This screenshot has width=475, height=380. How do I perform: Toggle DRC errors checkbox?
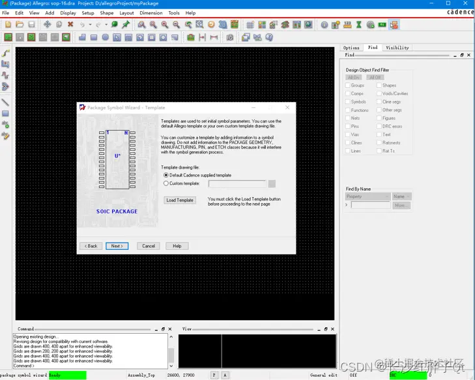coord(379,126)
